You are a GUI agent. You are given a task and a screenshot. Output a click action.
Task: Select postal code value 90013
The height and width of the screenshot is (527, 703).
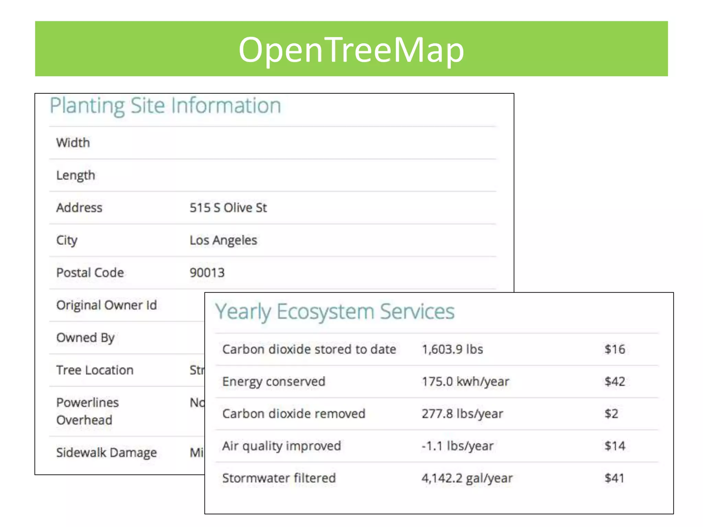207,272
